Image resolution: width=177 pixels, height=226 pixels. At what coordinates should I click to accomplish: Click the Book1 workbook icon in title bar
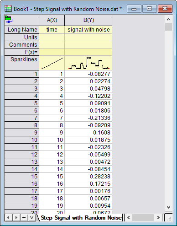click(8, 9)
